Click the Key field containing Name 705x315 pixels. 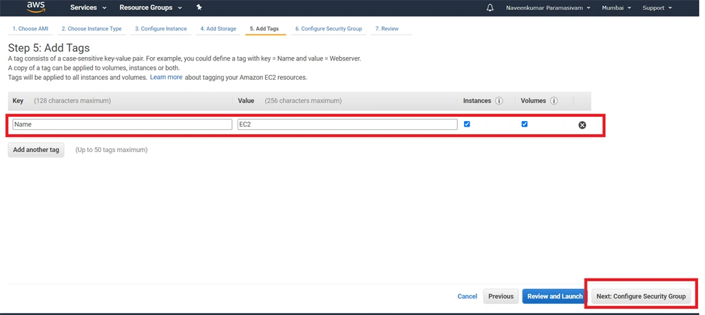click(123, 124)
